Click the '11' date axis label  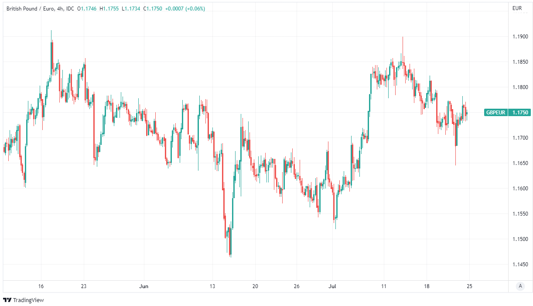pos(384,286)
